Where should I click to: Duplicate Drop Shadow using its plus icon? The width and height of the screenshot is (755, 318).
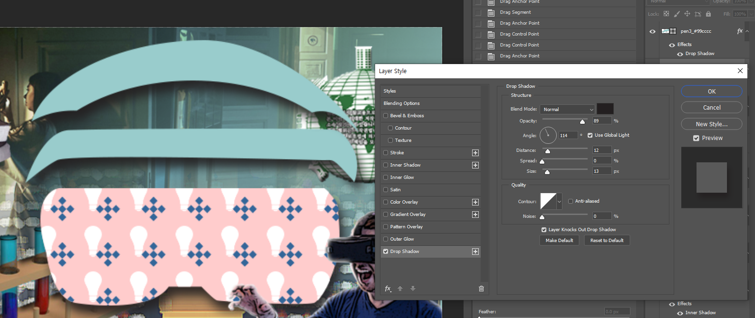point(475,252)
